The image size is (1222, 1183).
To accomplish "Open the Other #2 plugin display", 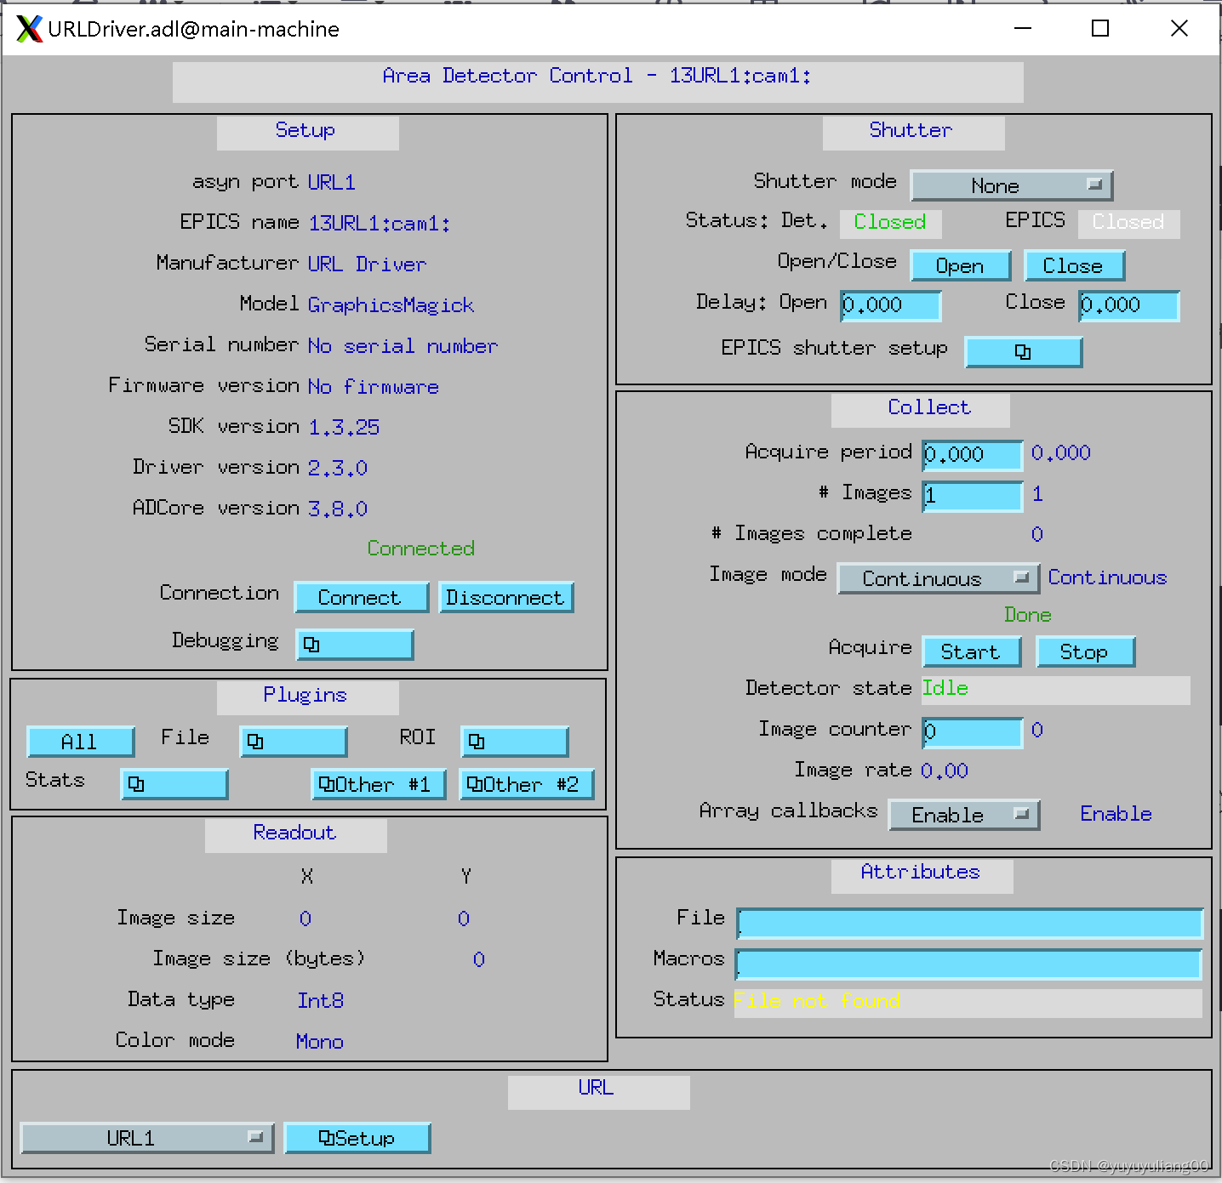I will pos(527,784).
